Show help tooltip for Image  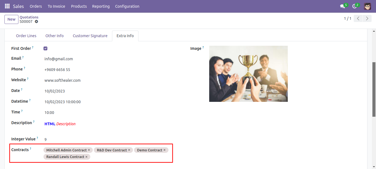point(203,47)
